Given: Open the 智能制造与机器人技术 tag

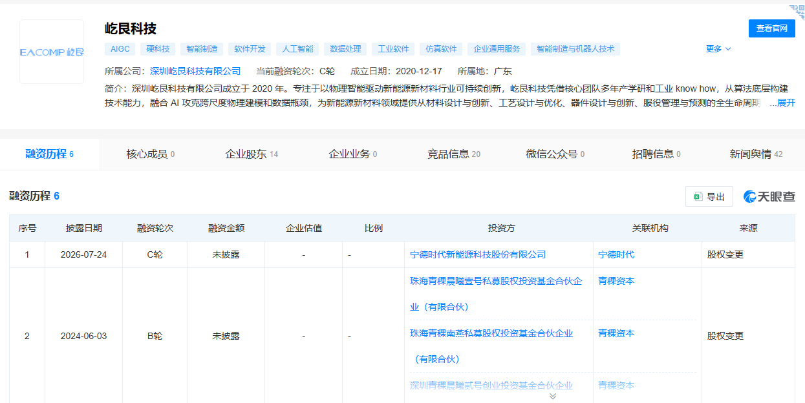Looking at the screenshot, I should click(575, 49).
